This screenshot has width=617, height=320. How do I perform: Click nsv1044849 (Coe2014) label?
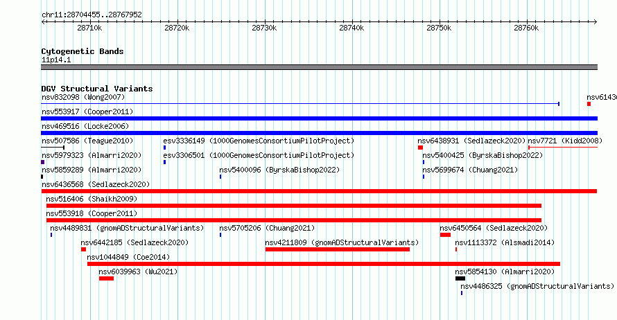pyautogui.click(x=128, y=257)
